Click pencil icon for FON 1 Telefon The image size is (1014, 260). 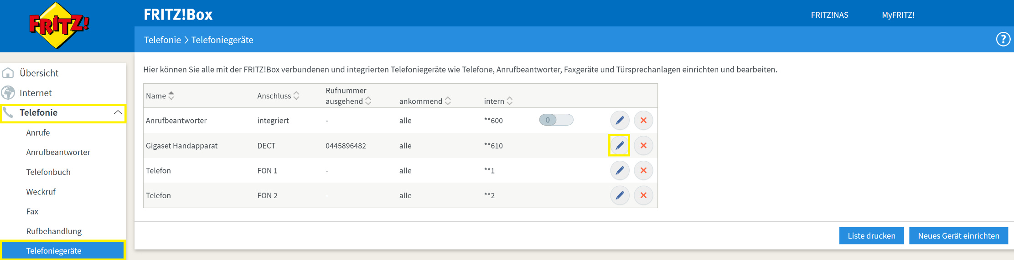pos(620,170)
